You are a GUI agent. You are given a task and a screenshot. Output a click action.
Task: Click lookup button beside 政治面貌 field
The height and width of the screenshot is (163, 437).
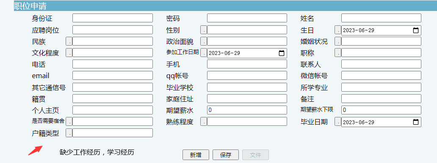click(x=204, y=41)
